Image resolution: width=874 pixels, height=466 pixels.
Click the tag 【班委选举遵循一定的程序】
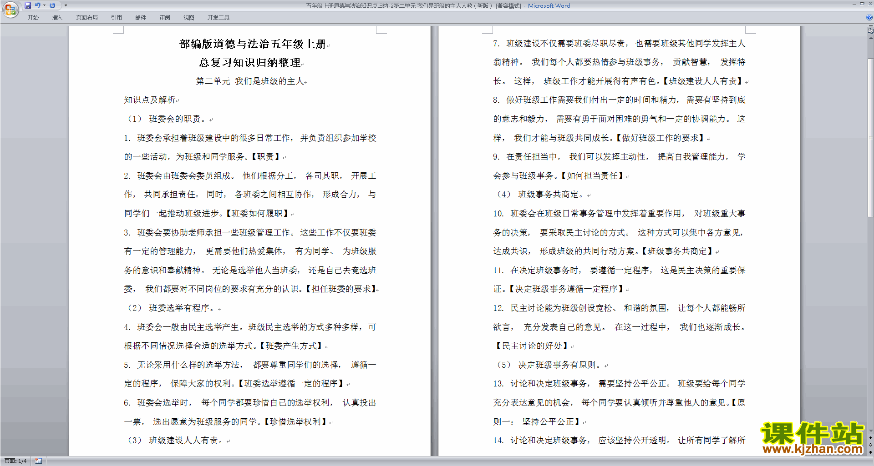click(x=291, y=384)
